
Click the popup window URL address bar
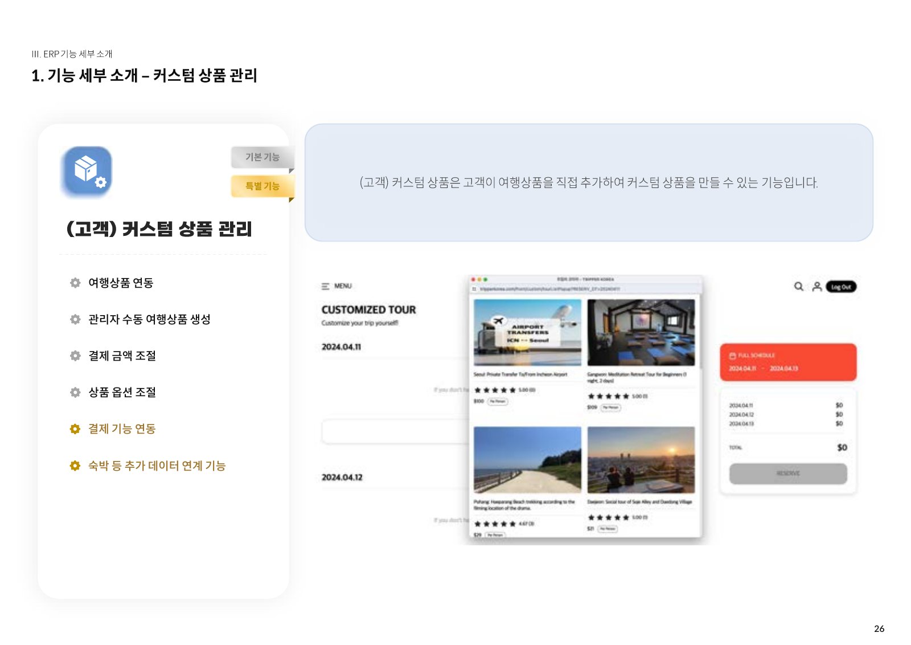[586, 289]
